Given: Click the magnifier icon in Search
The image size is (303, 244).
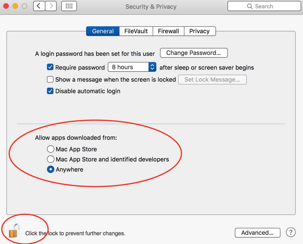Looking at the screenshot, I should point(250,6).
